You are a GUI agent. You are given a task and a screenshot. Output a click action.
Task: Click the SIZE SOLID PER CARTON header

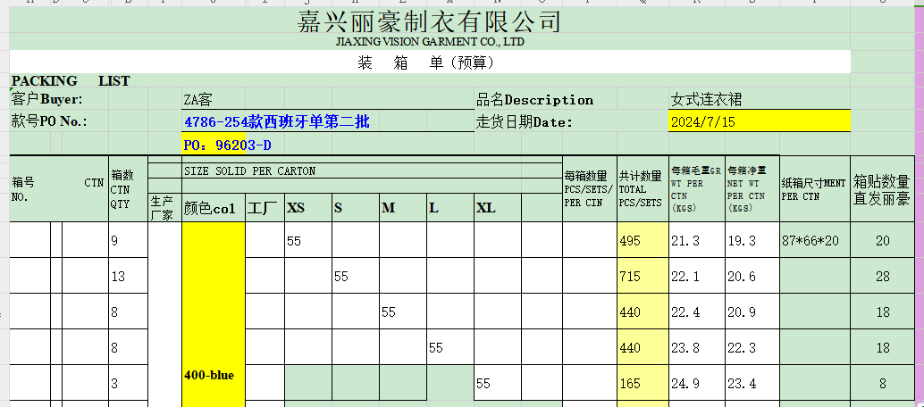pyautogui.click(x=249, y=170)
